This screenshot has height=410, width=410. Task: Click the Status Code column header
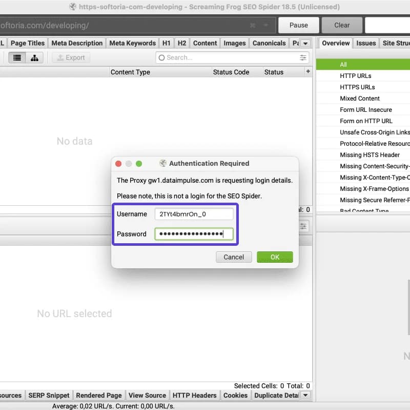232,72
